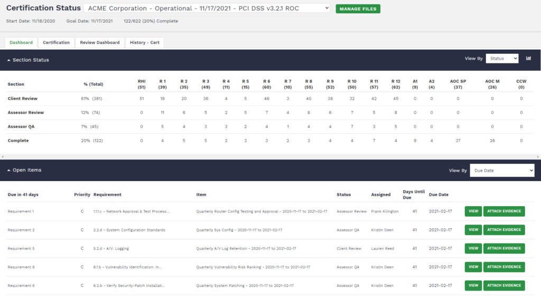Image resolution: width=541 pixels, height=298 pixels.
Task: View the Quarterly System Patching item
Action: pos(473,285)
